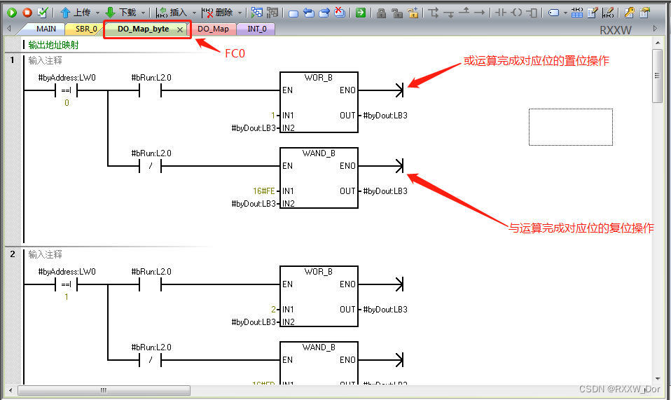The height and width of the screenshot is (400, 671).
Task: Expand the insert (插入) dropdown arrow
Action: [194, 13]
